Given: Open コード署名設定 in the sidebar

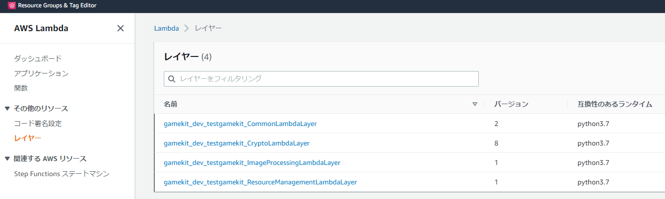Looking at the screenshot, I should [x=38, y=124].
